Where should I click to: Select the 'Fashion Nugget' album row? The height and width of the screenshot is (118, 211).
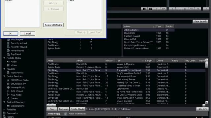coord(149,36)
